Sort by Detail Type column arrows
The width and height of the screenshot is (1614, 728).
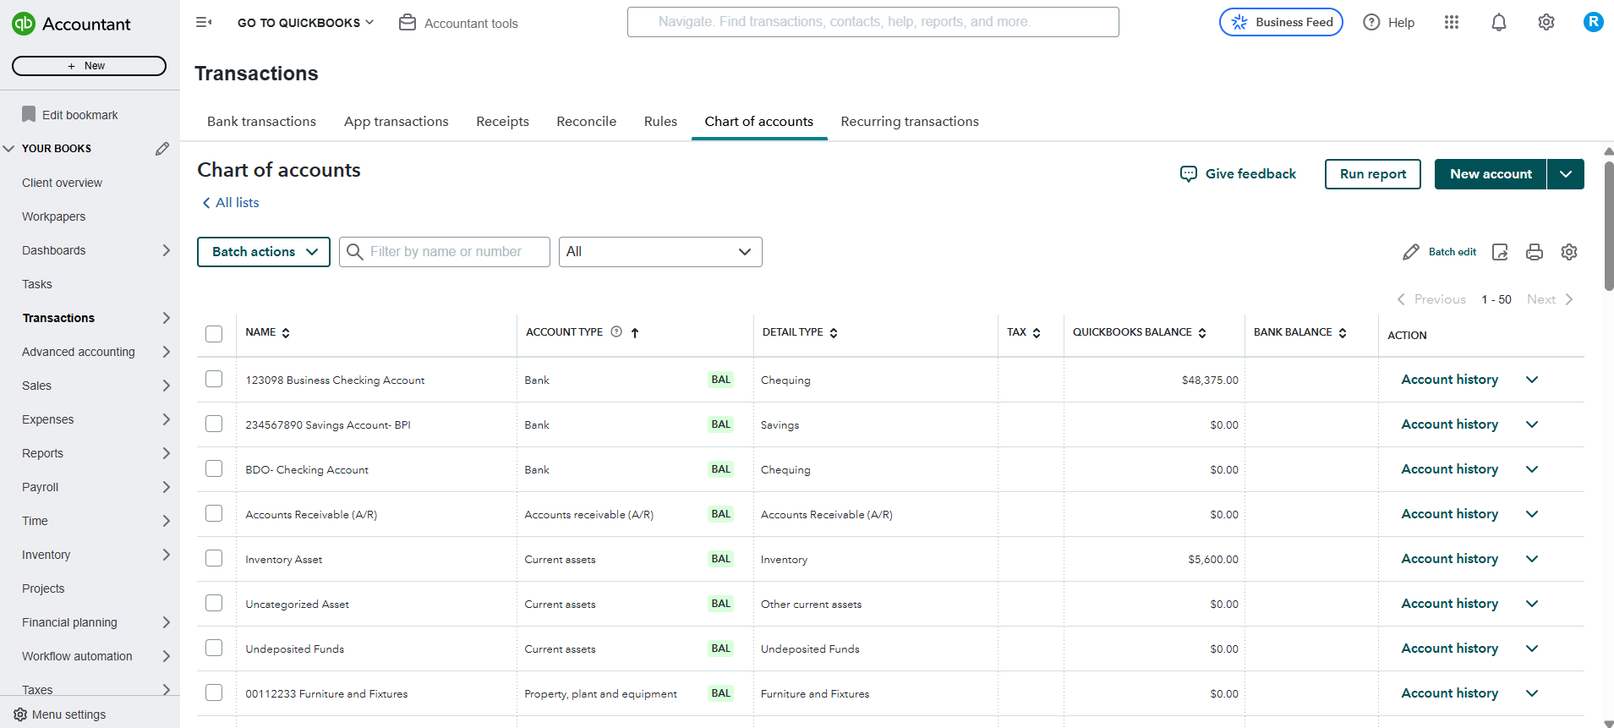834,333
